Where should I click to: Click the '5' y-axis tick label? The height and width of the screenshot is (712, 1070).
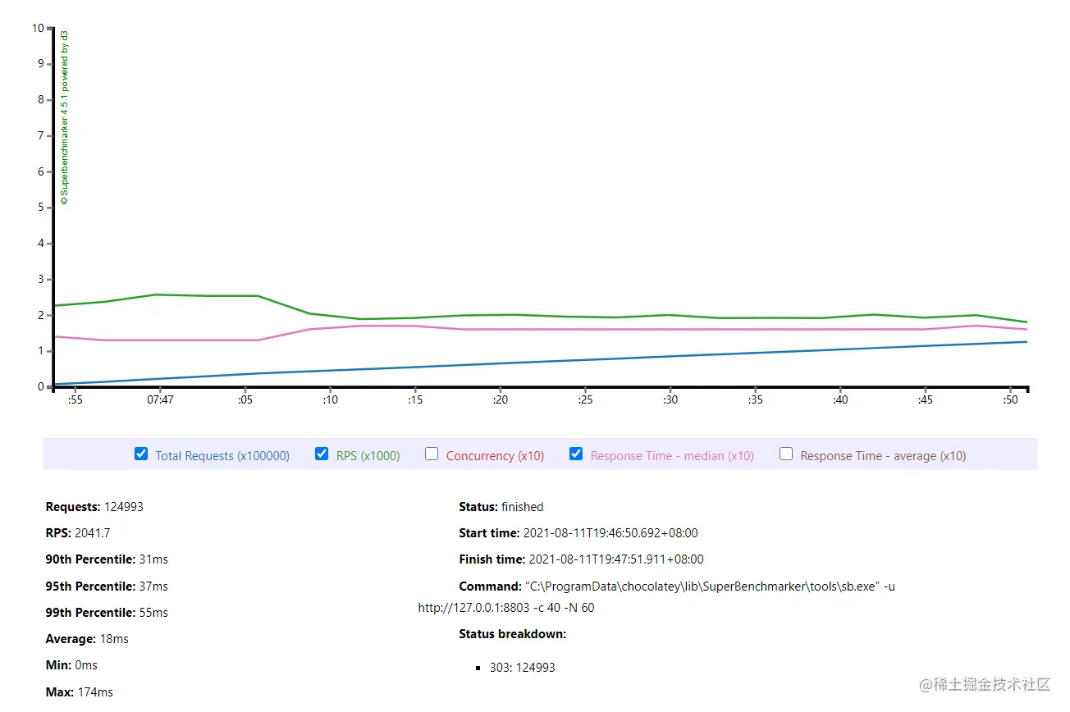tap(41, 208)
